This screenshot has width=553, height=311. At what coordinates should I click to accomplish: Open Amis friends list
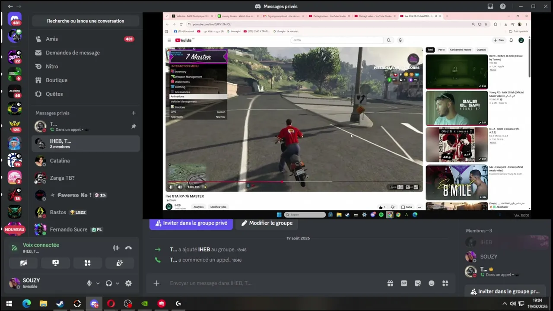pos(86,39)
